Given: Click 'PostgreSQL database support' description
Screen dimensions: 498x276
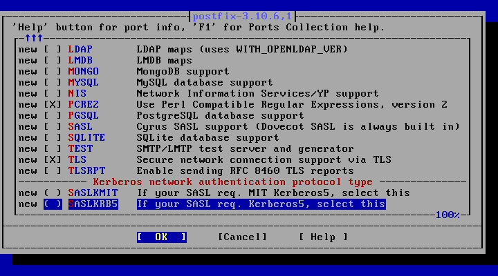Looking at the screenshot, I should (221, 116).
